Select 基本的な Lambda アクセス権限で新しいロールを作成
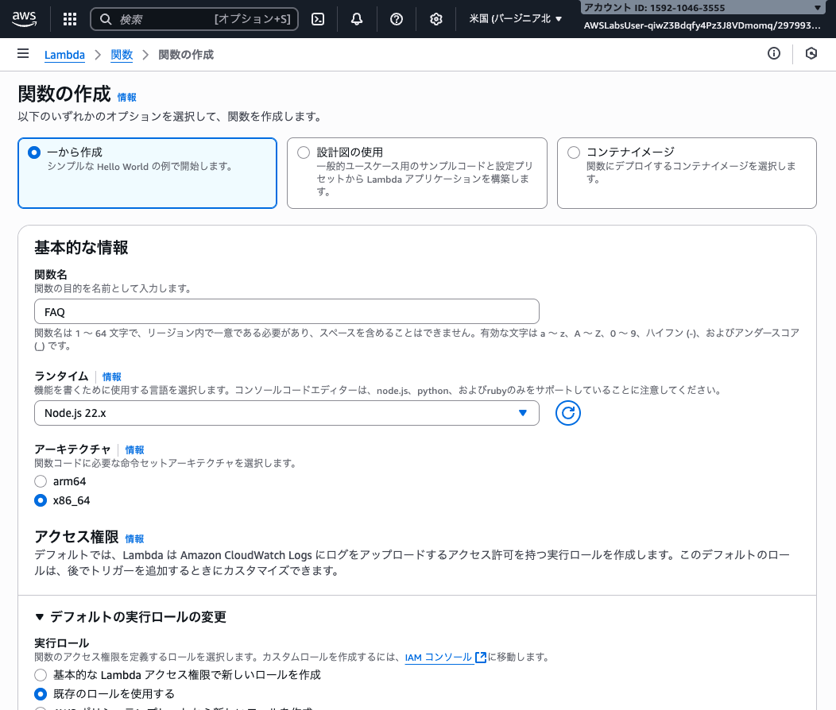Screen dimensions: 836x710 point(41,675)
